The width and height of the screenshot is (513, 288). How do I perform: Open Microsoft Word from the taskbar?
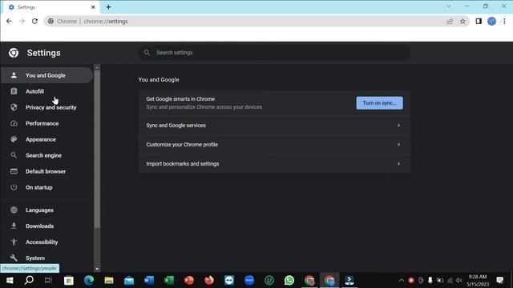click(149, 281)
